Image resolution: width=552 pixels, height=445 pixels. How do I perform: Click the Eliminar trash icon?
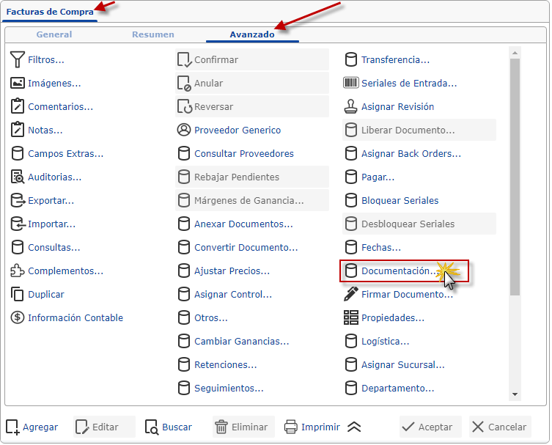pos(221,427)
